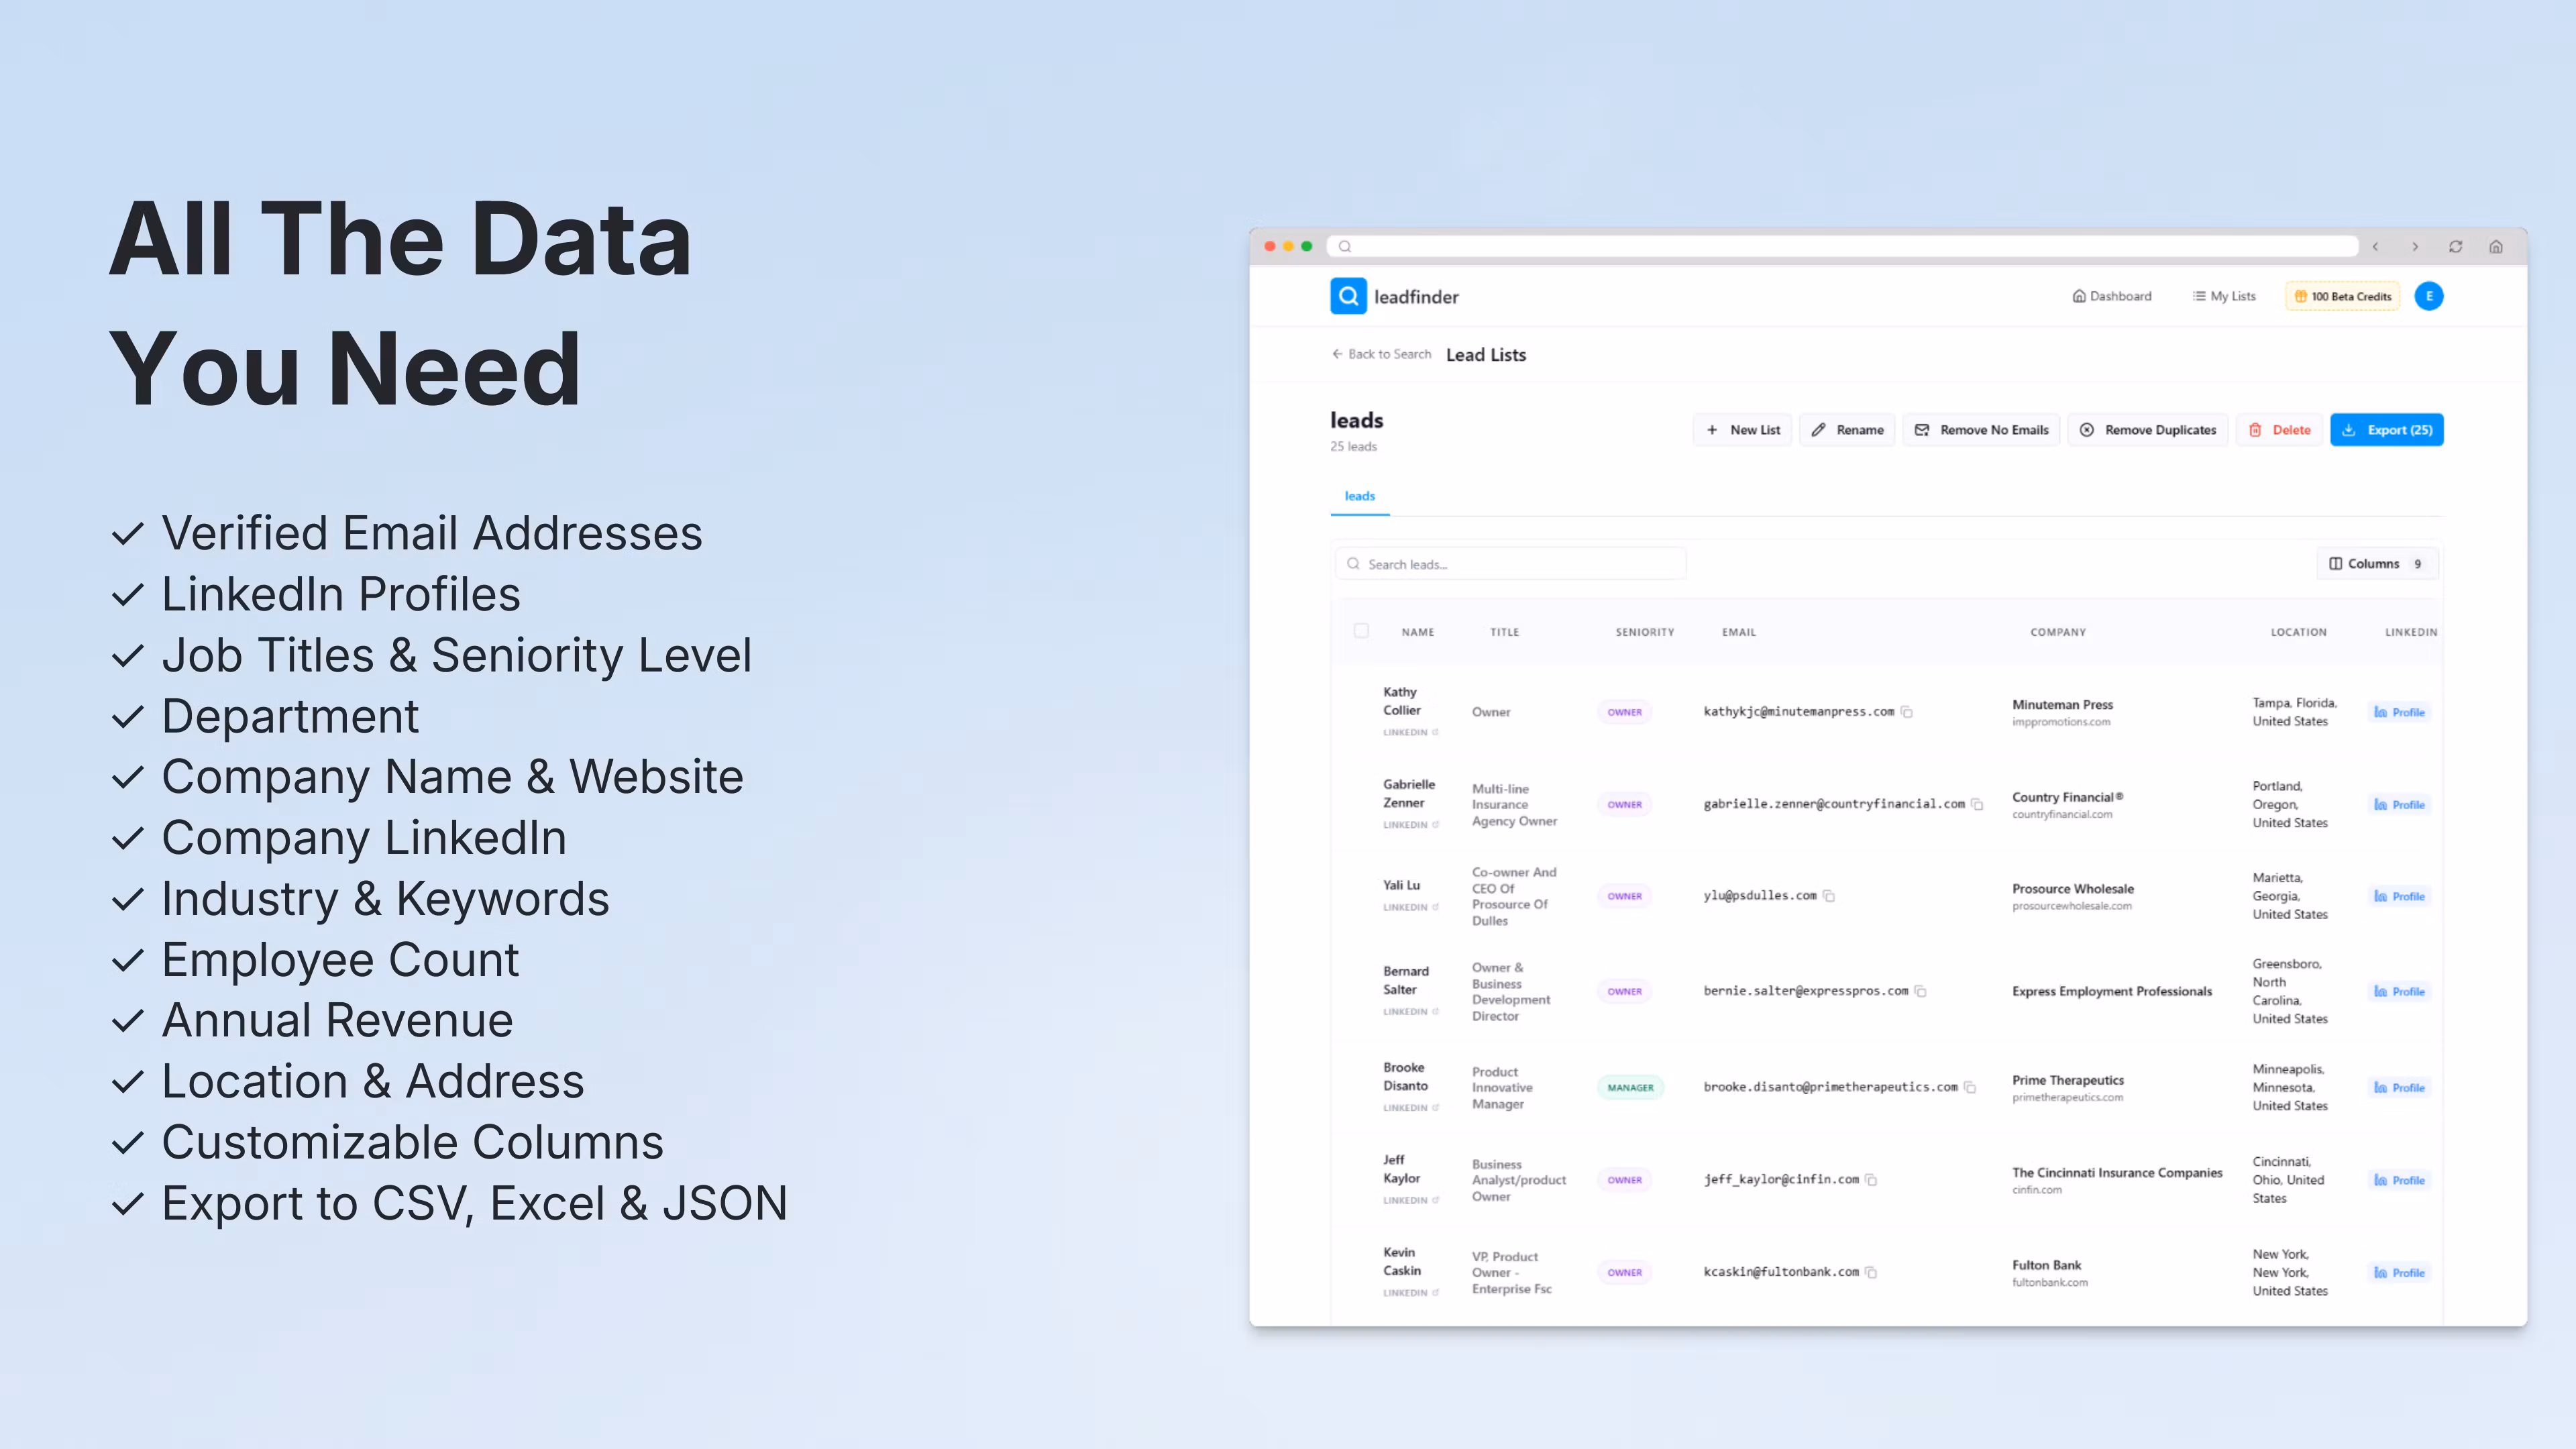Copy the ylu@psdulles.com email address icon
The image size is (2576, 1449).
(1829, 896)
